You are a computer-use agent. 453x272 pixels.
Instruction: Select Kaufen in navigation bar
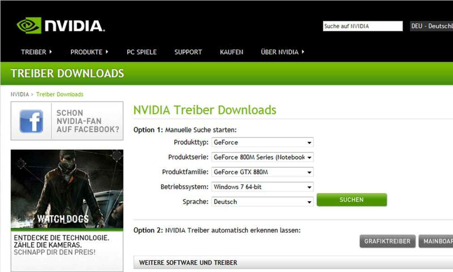(231, 52)
